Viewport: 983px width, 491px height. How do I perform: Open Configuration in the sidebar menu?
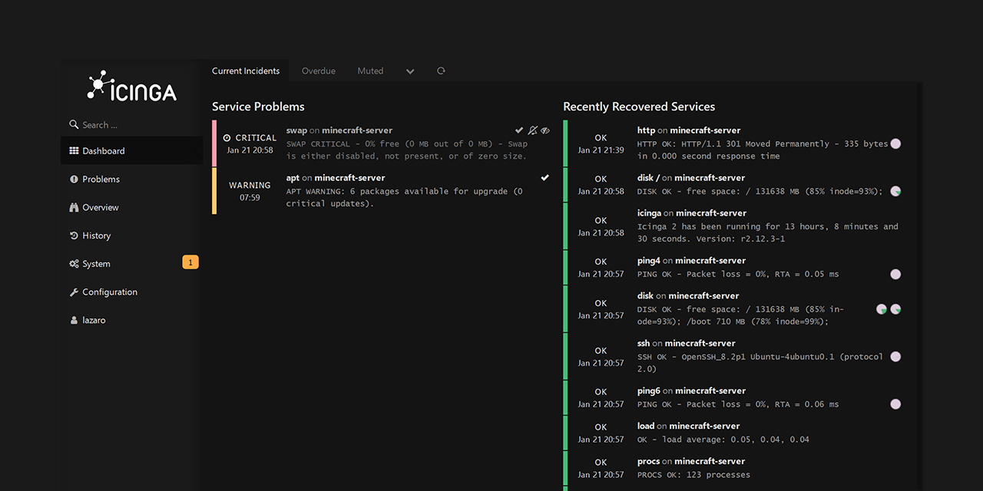[131, 292]
